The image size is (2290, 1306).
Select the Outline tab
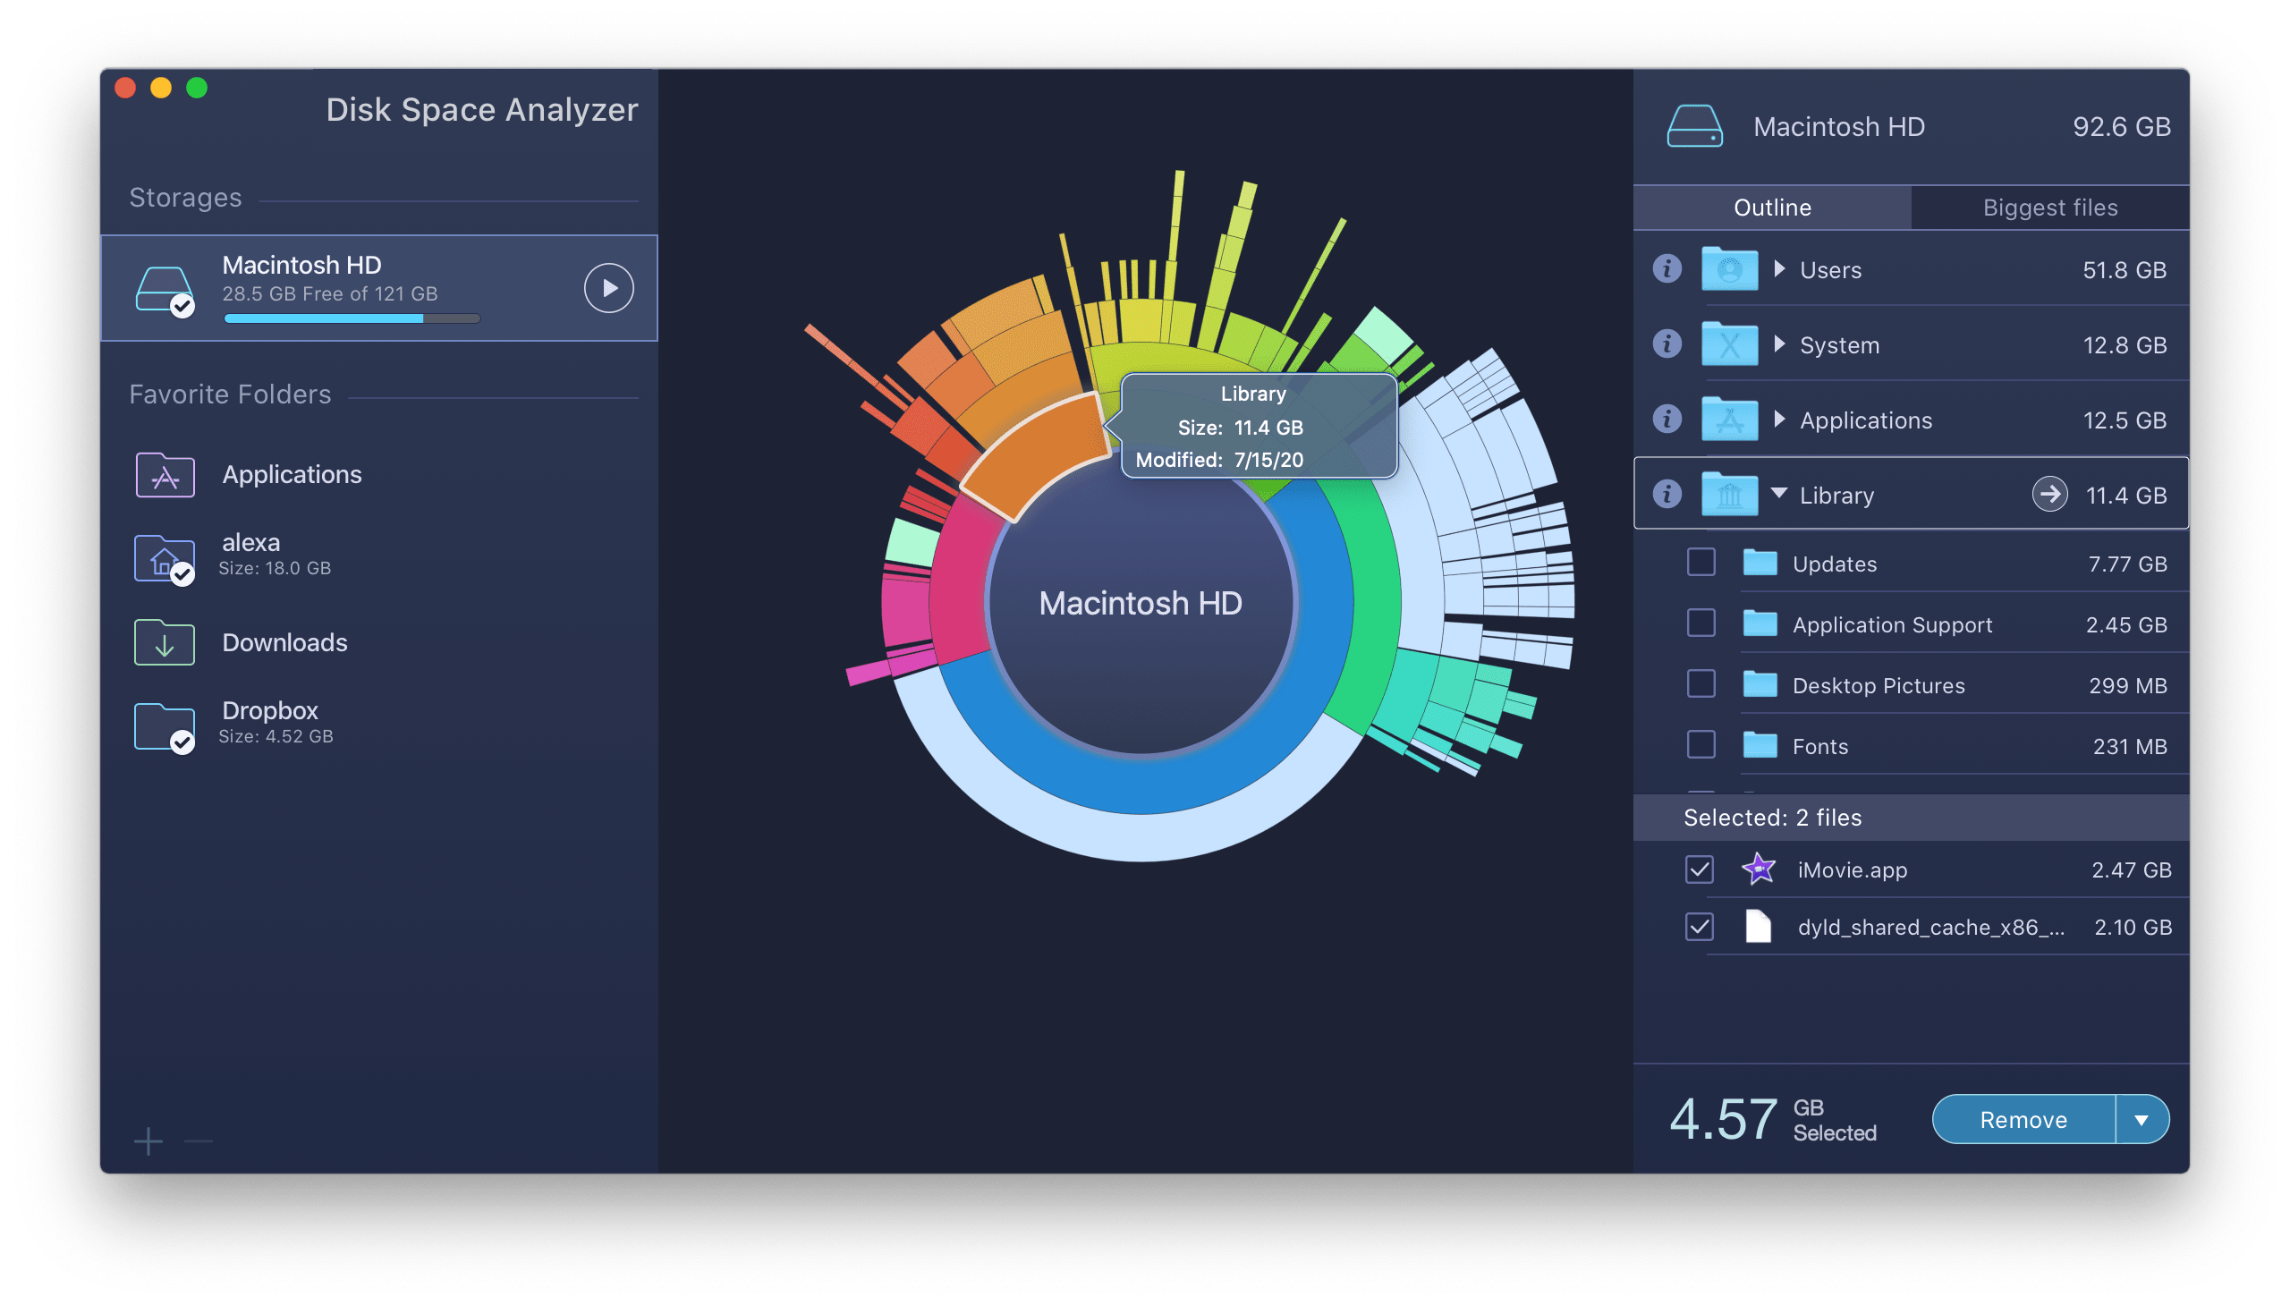tap(1774, 205)
